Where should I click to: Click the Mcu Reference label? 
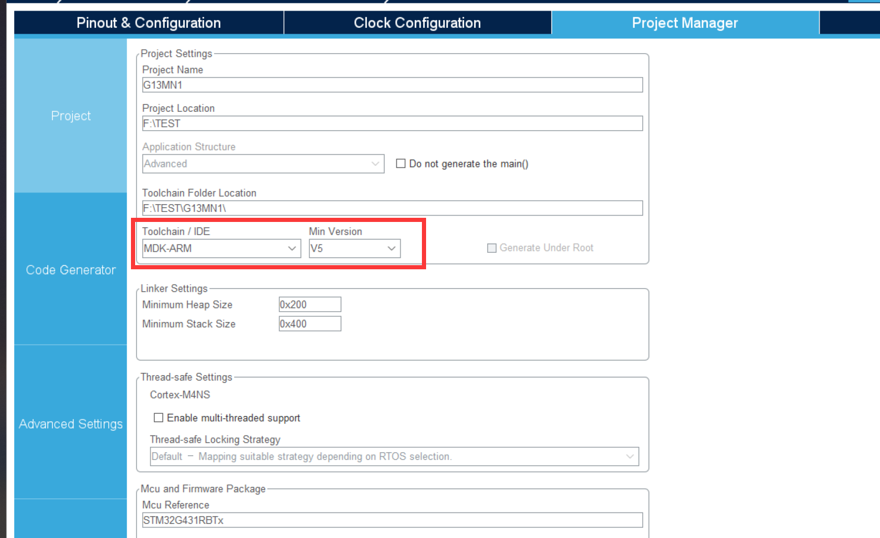175,505
